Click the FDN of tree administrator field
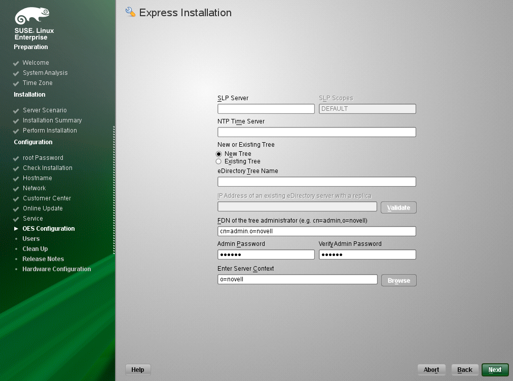Screen dimensions: 513x381 click(x=316, y=231)
